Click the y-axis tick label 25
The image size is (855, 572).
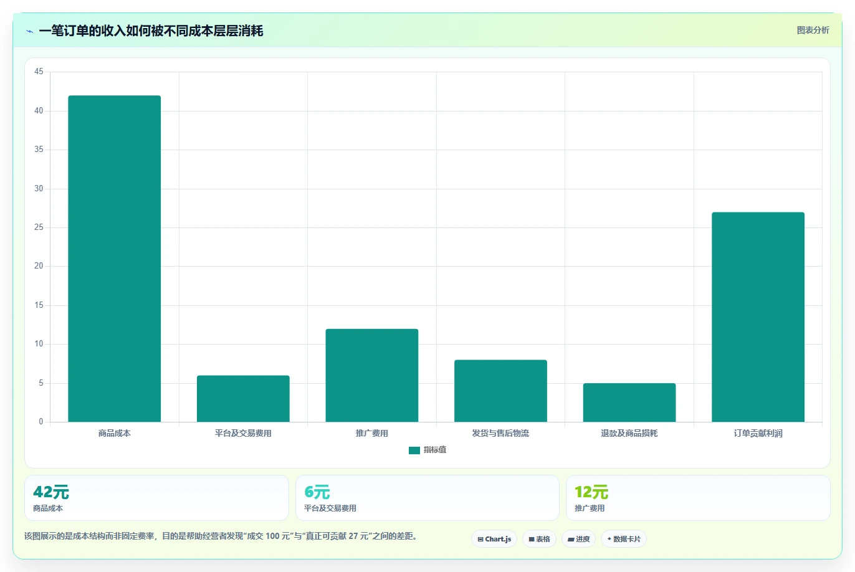[39, 227]
